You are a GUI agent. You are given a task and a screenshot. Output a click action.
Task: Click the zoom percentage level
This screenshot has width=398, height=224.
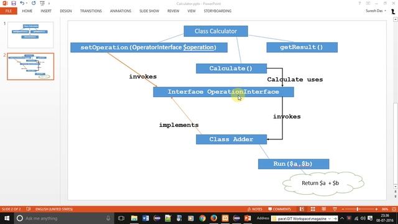click(x=385, y=209)
